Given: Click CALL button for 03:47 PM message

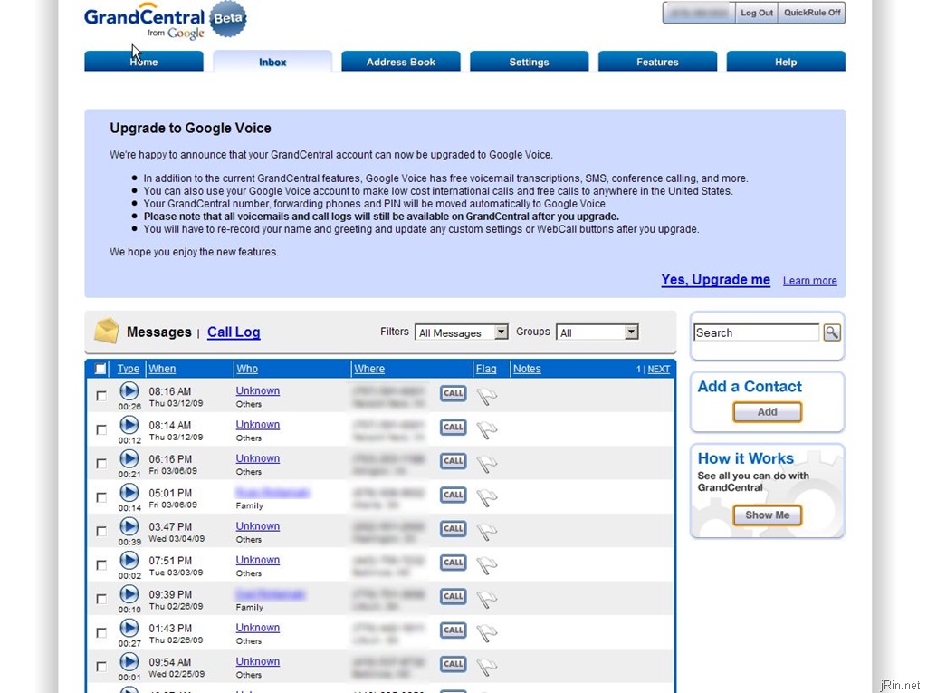Looking at the screenshot, I should coord(454,528).
